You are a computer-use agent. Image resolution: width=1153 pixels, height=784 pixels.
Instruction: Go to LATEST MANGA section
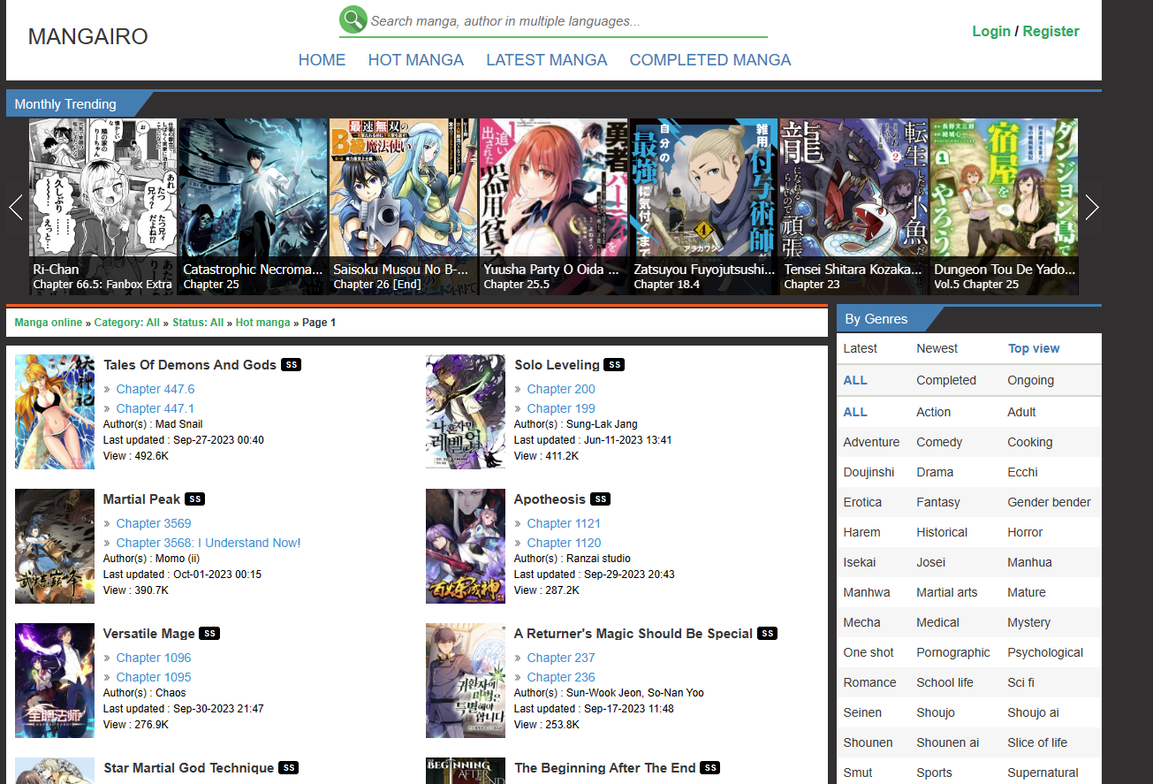click(x=547, y=60)
